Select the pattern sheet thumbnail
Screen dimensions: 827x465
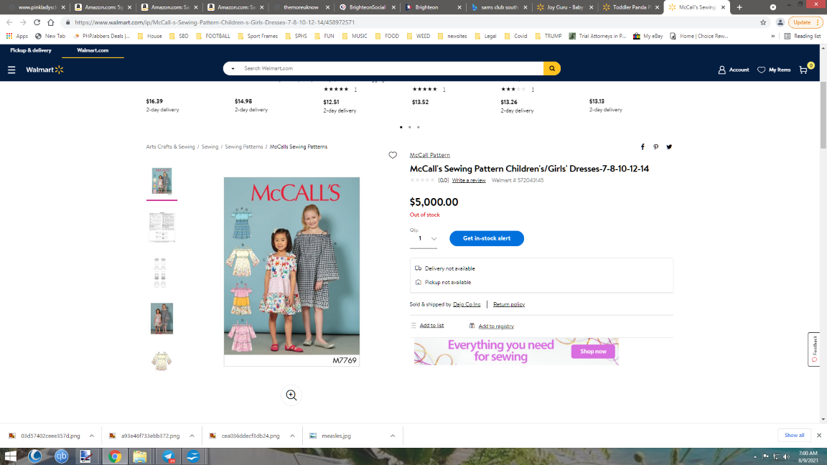tap(162, 227)
